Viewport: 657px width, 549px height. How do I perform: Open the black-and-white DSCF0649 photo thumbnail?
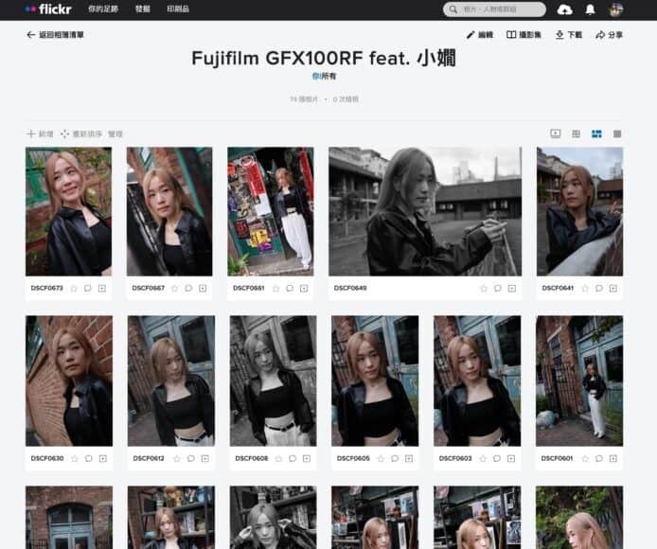point(424,211)
